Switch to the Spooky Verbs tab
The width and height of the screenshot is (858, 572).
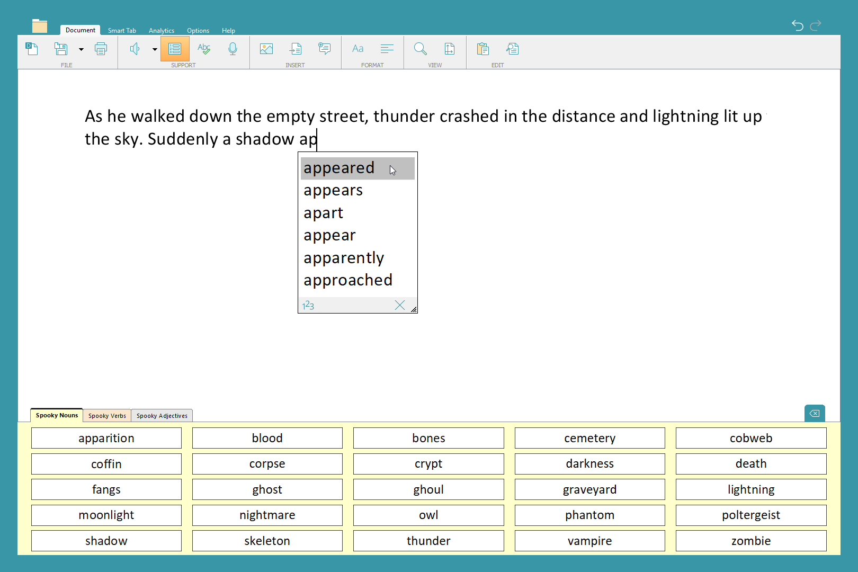107,416
